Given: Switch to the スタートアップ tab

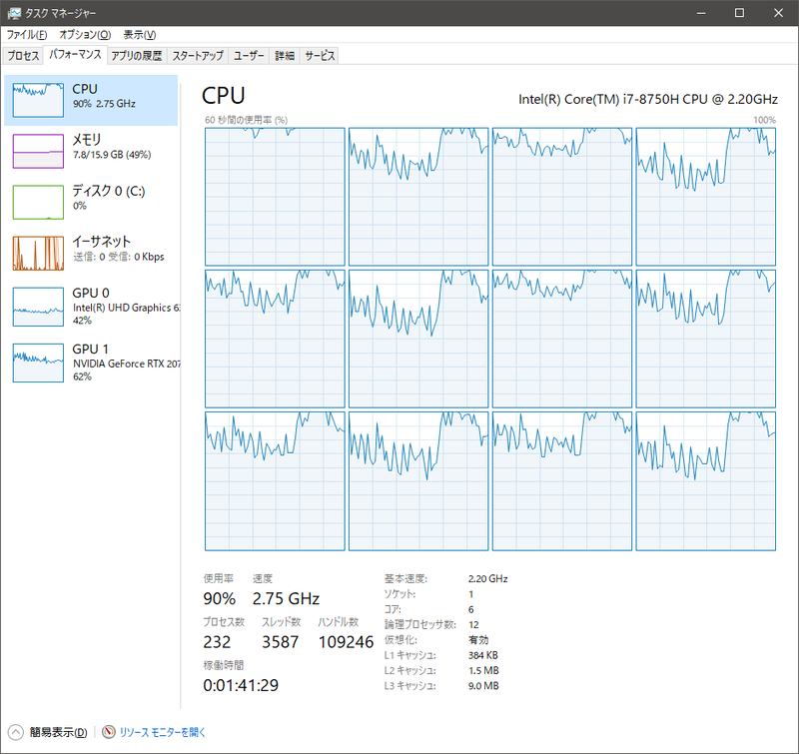Looking at the screenshot, I should [x=197, y=57].
